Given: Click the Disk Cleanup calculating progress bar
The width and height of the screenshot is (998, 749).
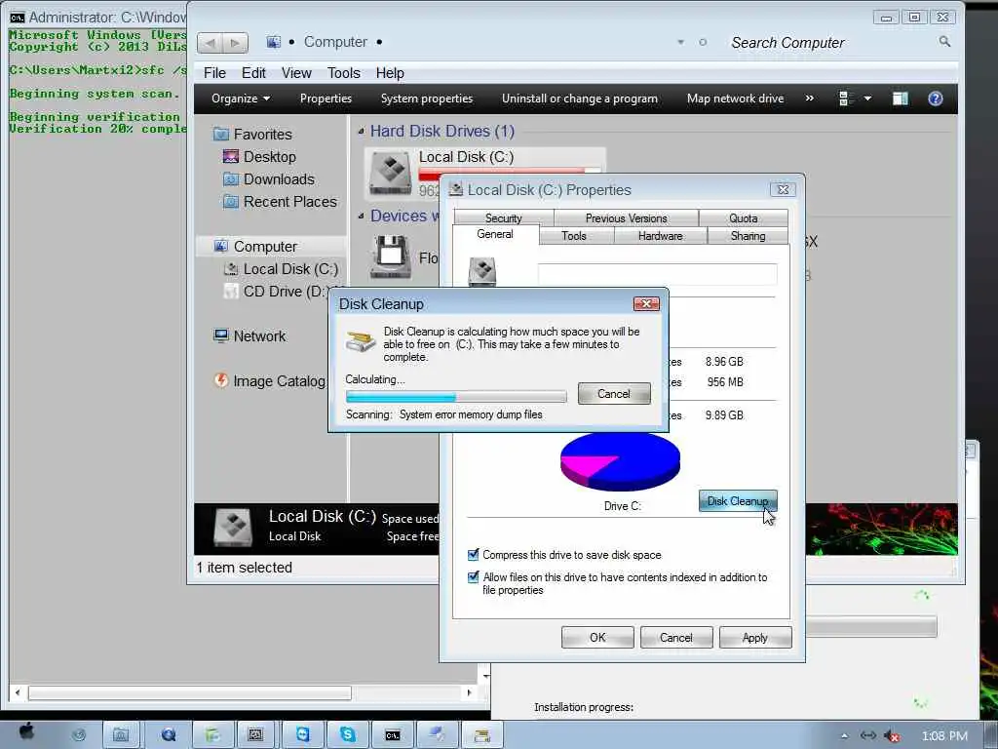Looking at the screenshot, I should click(456, 397).
